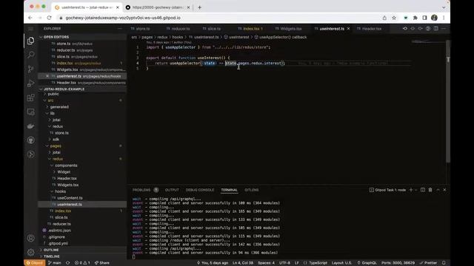
Task: Click Ports: 3000, 36629 in status bar
Action: 398,263
